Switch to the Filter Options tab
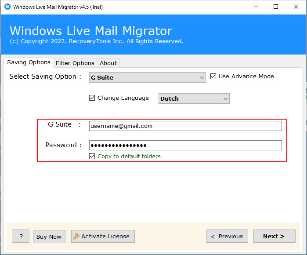This screenshot has height=255, width=307. pyautogui.click(x=75, y=63)
